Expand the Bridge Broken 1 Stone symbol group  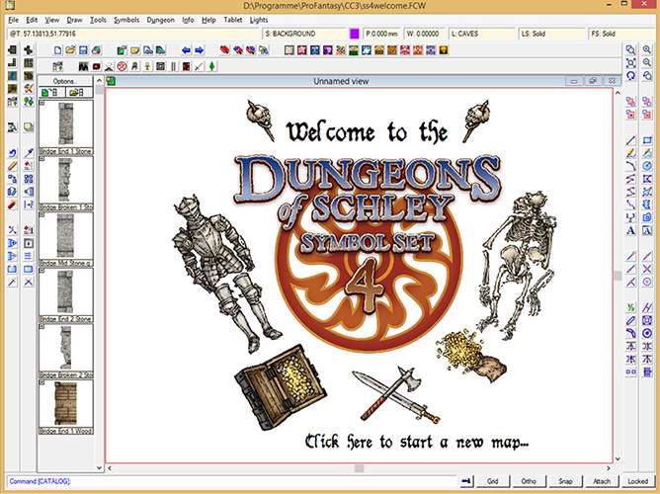point(41,159)
